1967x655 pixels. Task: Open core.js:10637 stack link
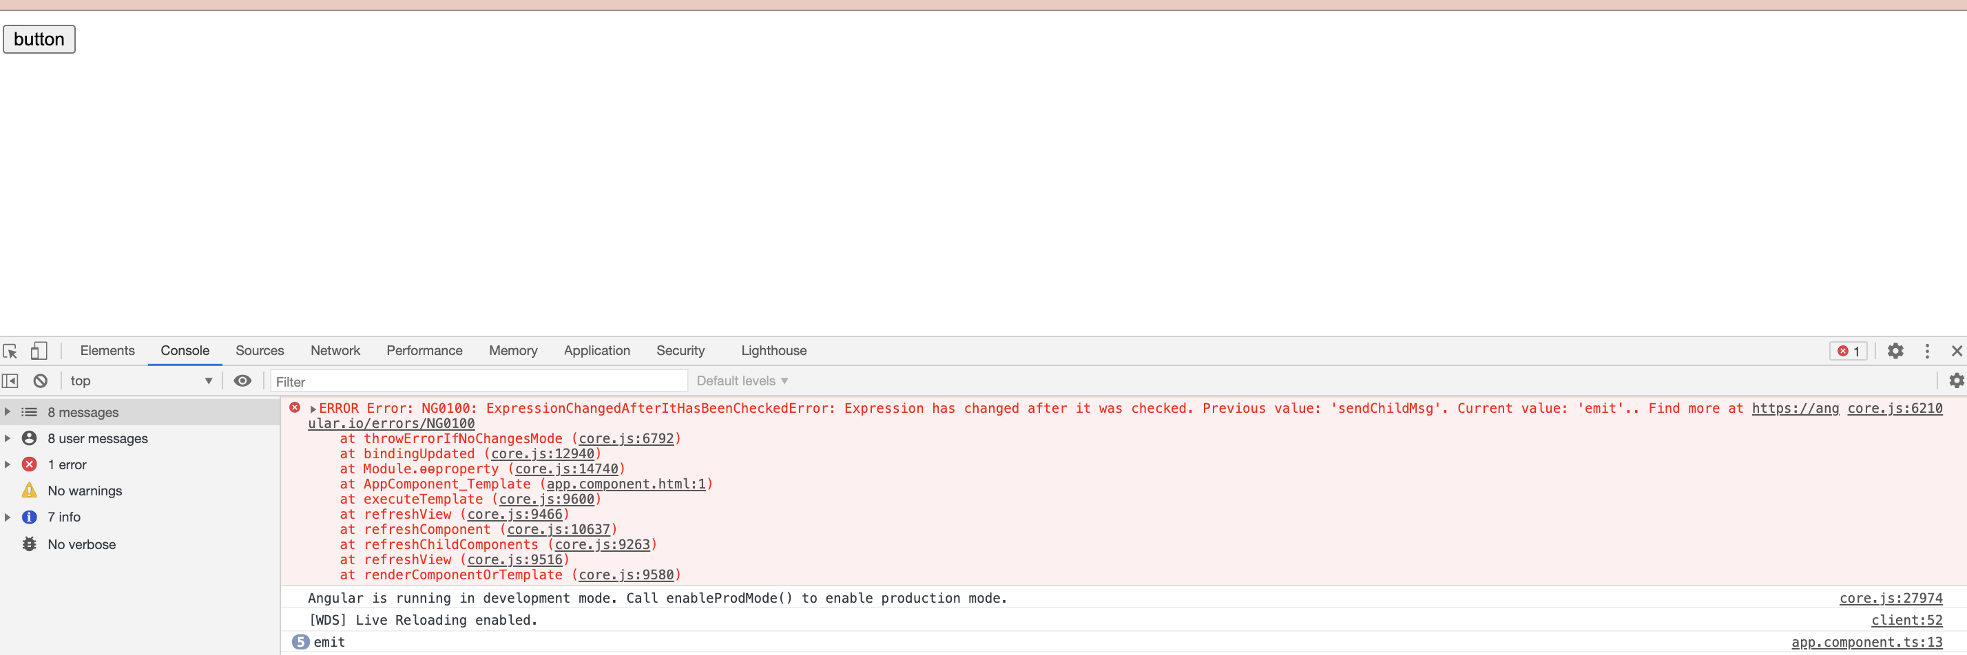point(558,529)
